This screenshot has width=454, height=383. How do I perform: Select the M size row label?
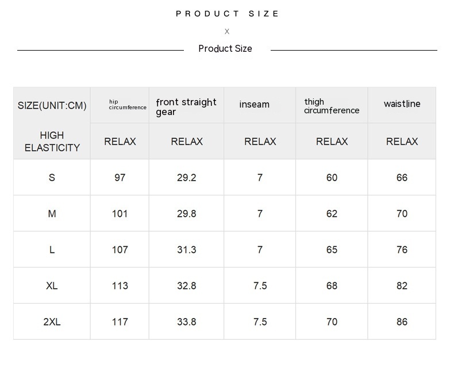(x=52, y=214)
